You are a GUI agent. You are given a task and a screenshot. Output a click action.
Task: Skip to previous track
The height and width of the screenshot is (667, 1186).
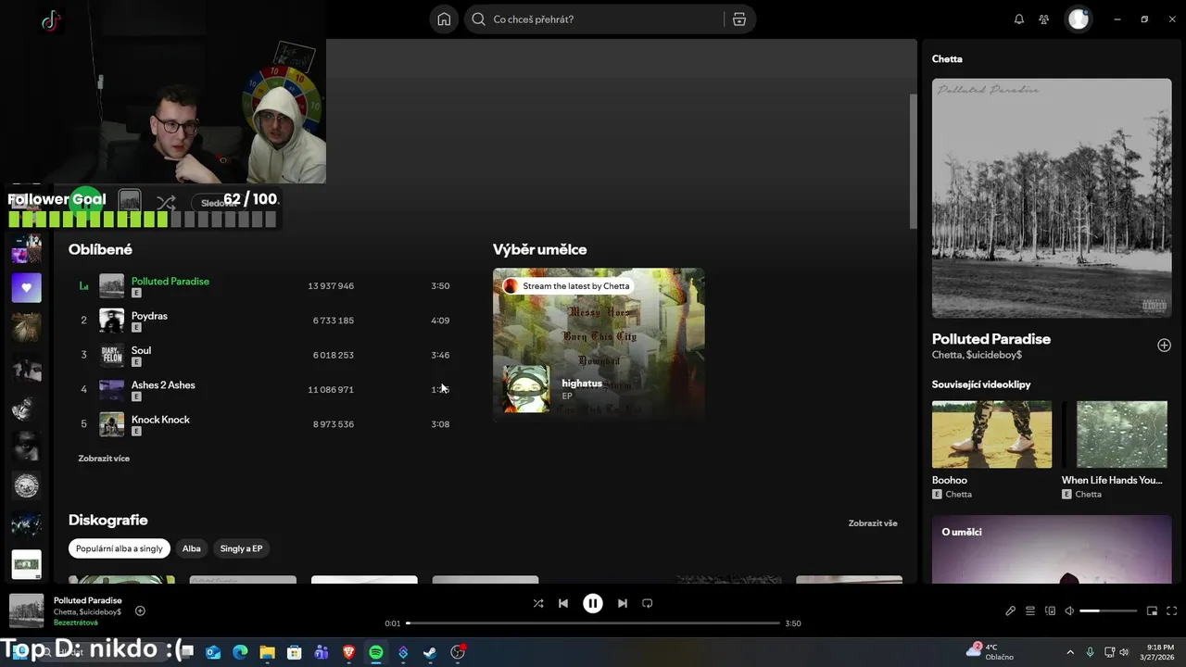click(x=563, y=603)
